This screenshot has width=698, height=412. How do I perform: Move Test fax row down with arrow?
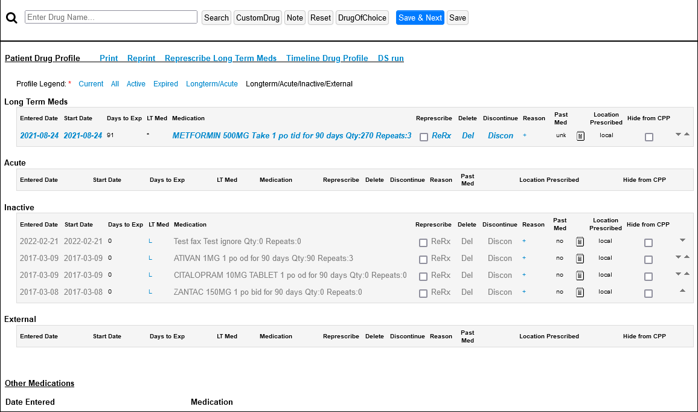click(x=682, y=240)
